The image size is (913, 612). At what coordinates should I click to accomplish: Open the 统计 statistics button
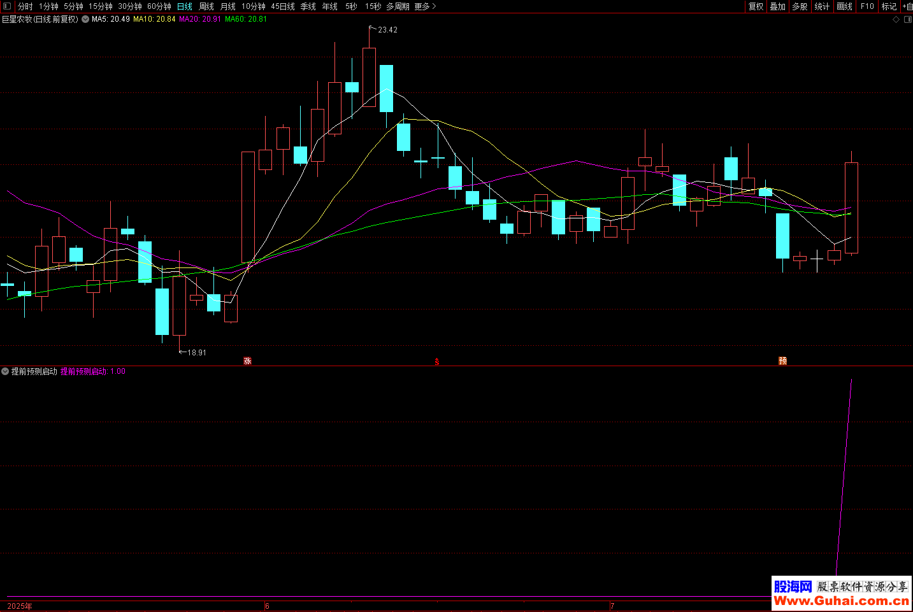coord(823,6)
